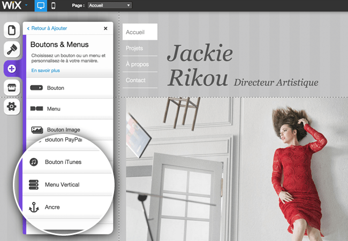
Task: Click the Bouton pill icon
Action: pos(36,88)
